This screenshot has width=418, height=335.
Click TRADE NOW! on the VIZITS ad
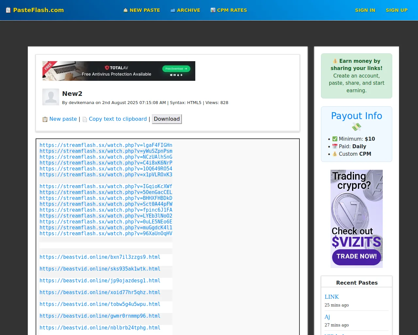357,256
